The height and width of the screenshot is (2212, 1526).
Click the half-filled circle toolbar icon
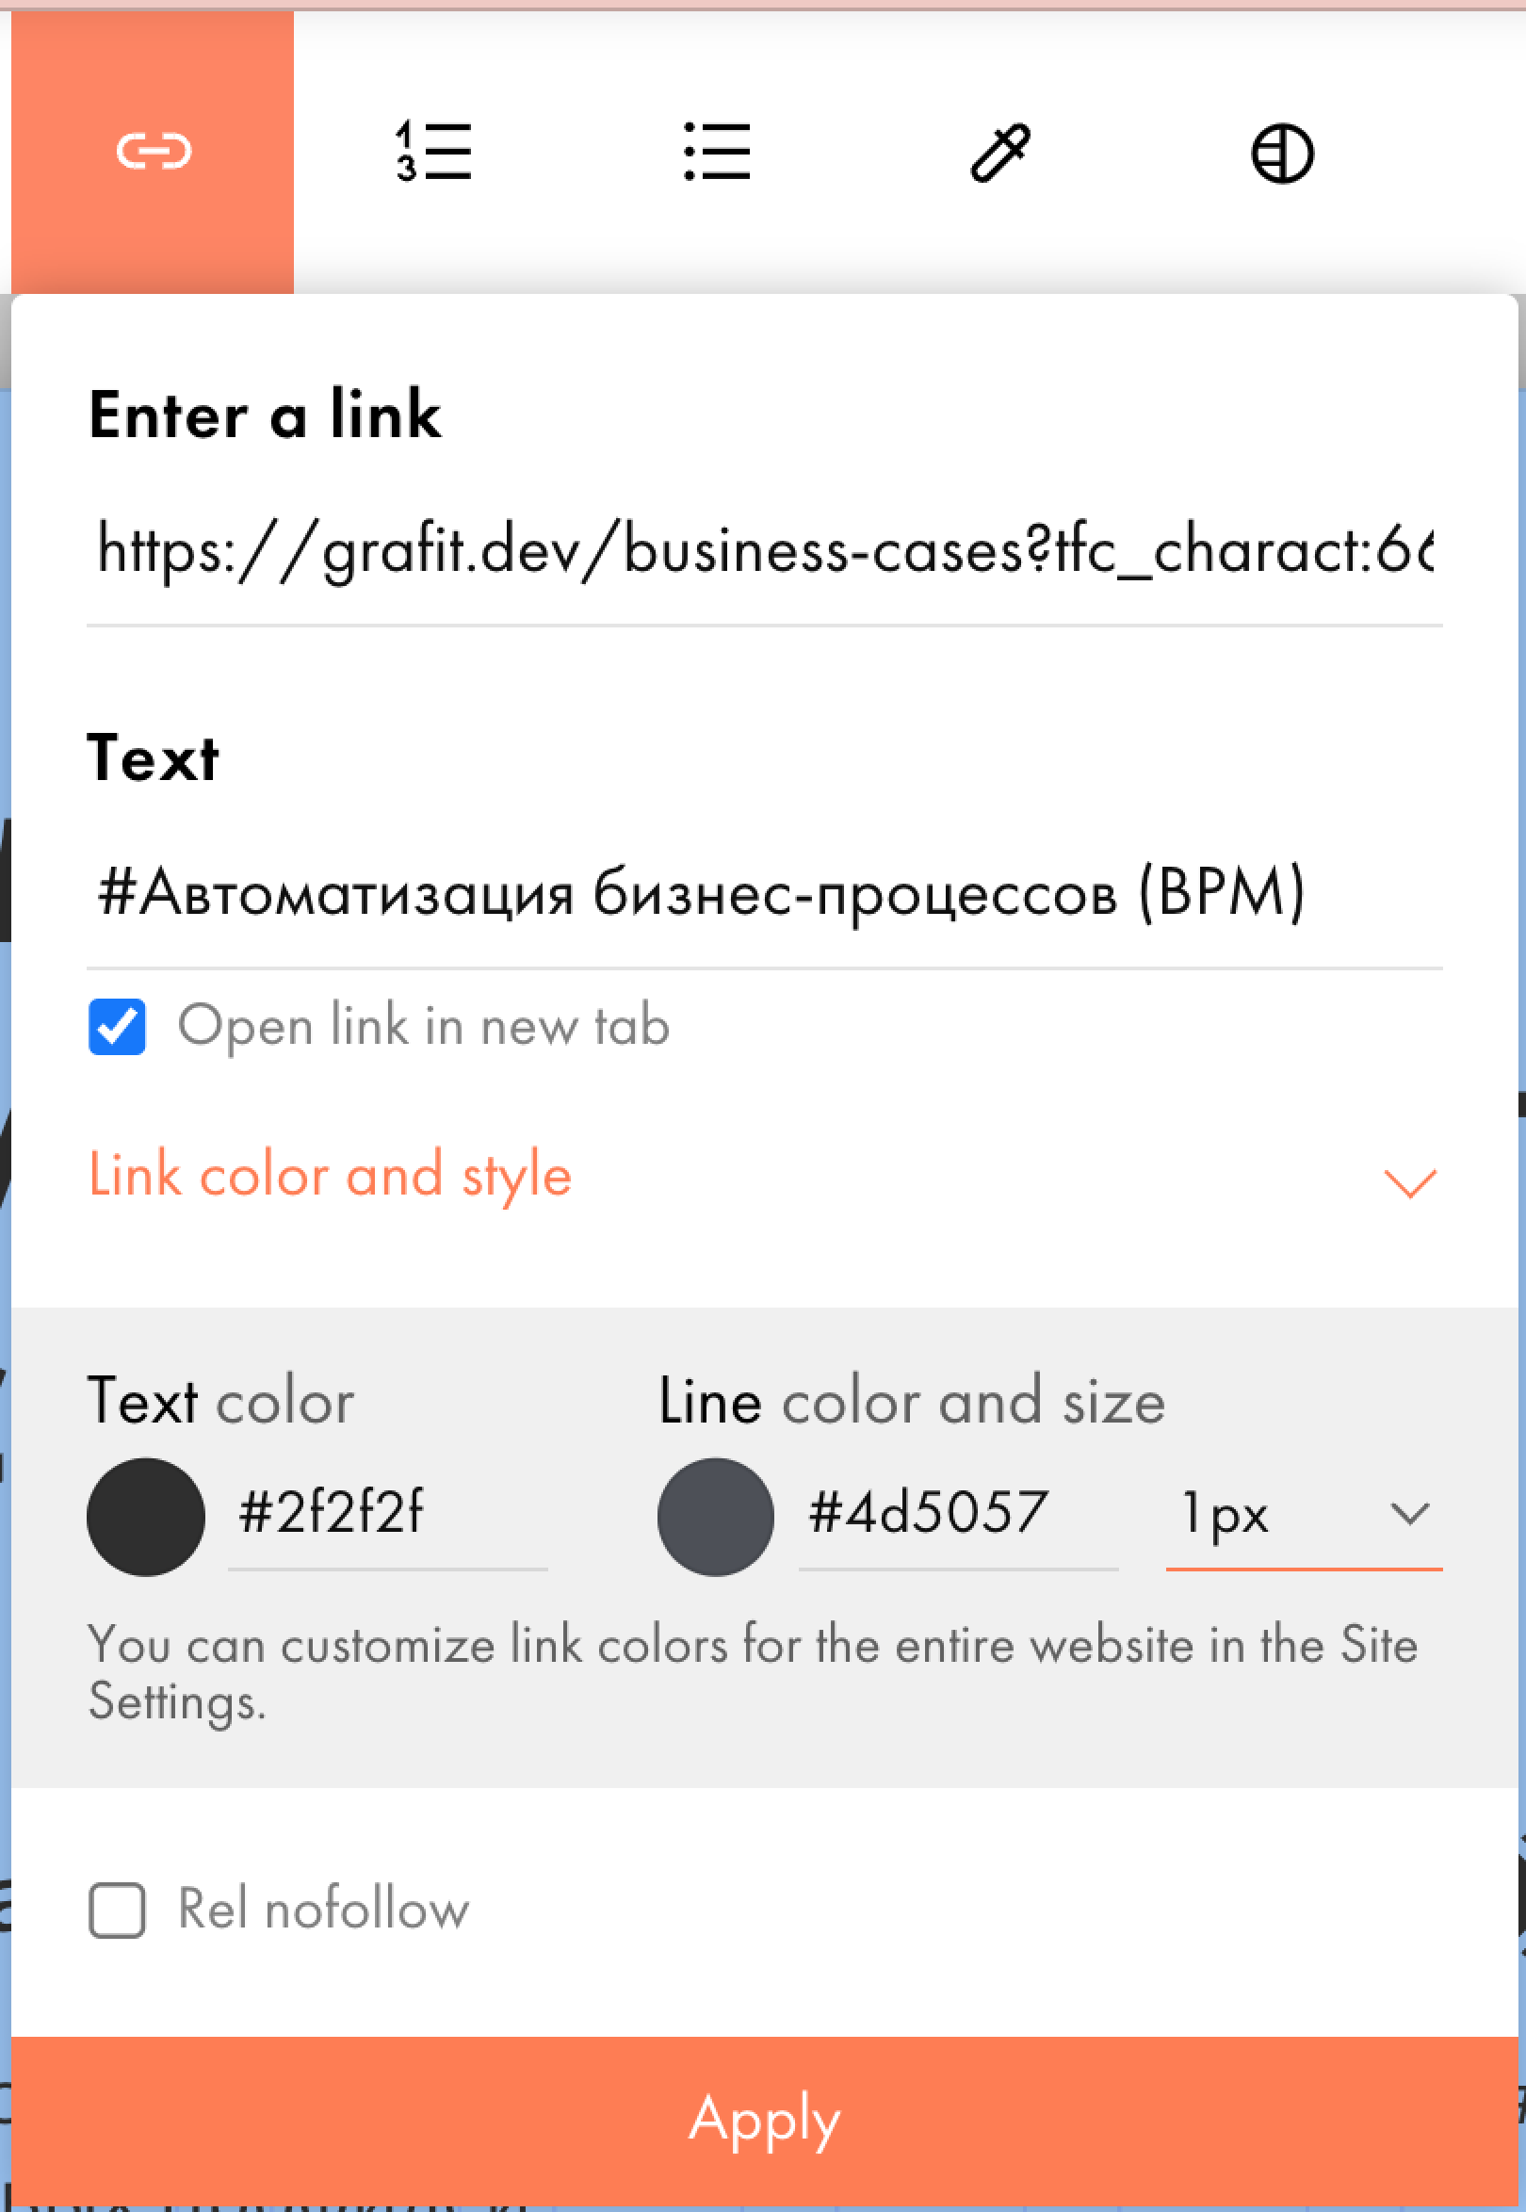pyautogui.click(x=1281, y=153)
